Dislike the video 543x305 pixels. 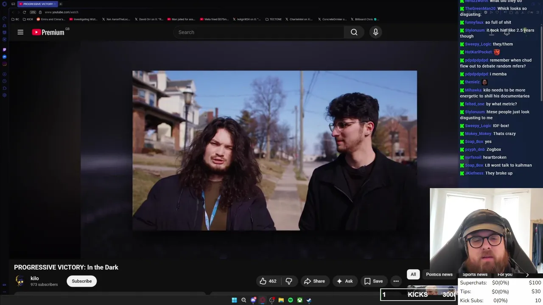pyautogui.click(x=289, y=281)
